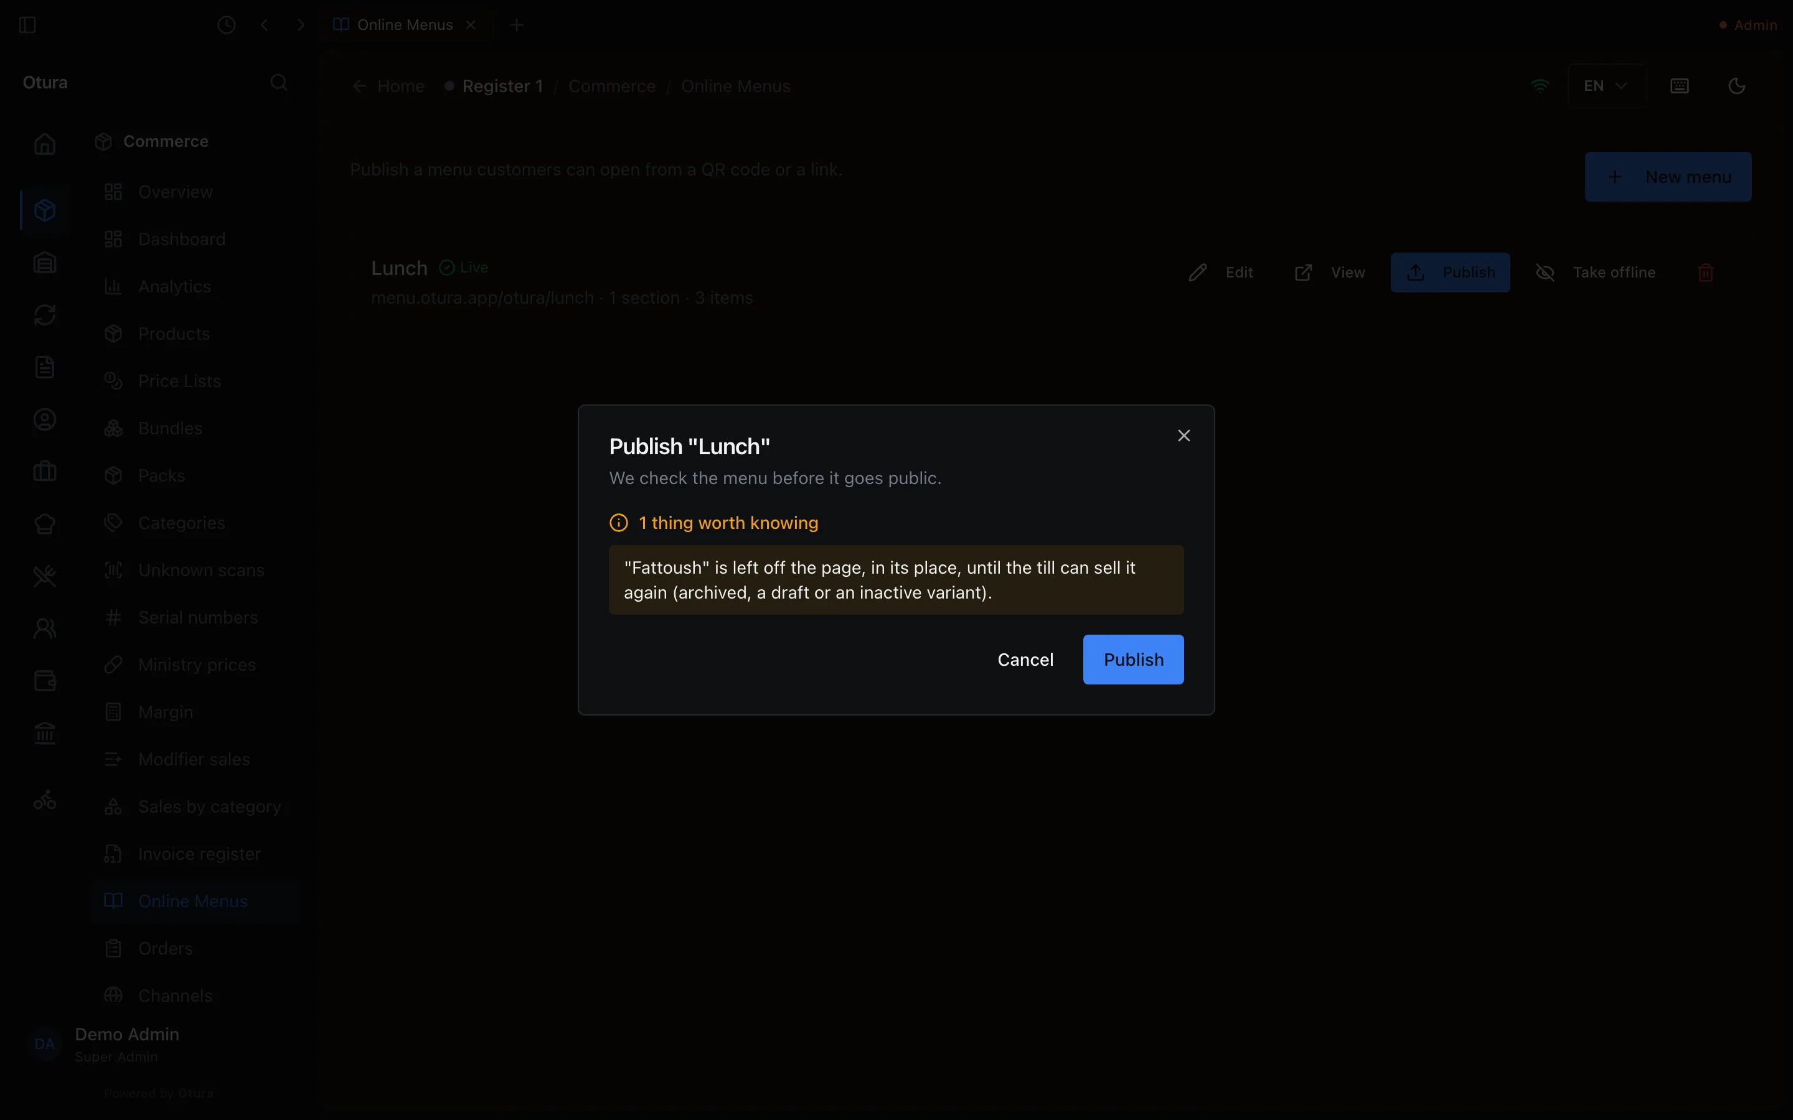Select the Commerce cube rail icon

tap(44, 210)
